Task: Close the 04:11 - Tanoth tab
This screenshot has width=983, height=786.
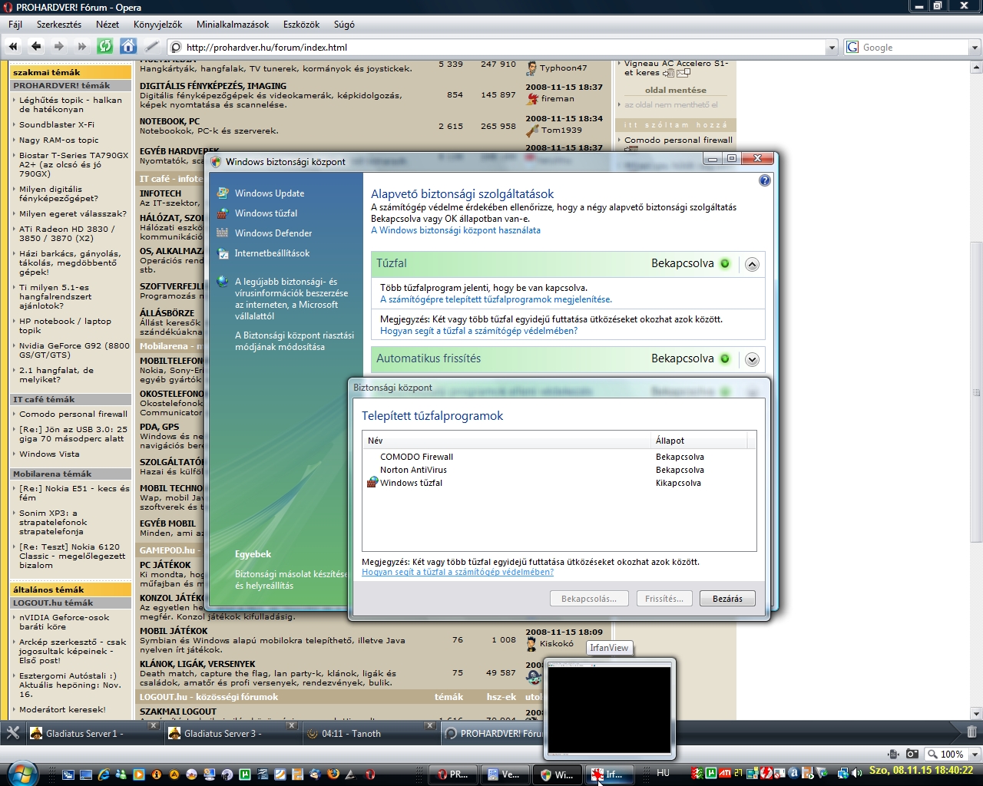Action: coord(429,725)
